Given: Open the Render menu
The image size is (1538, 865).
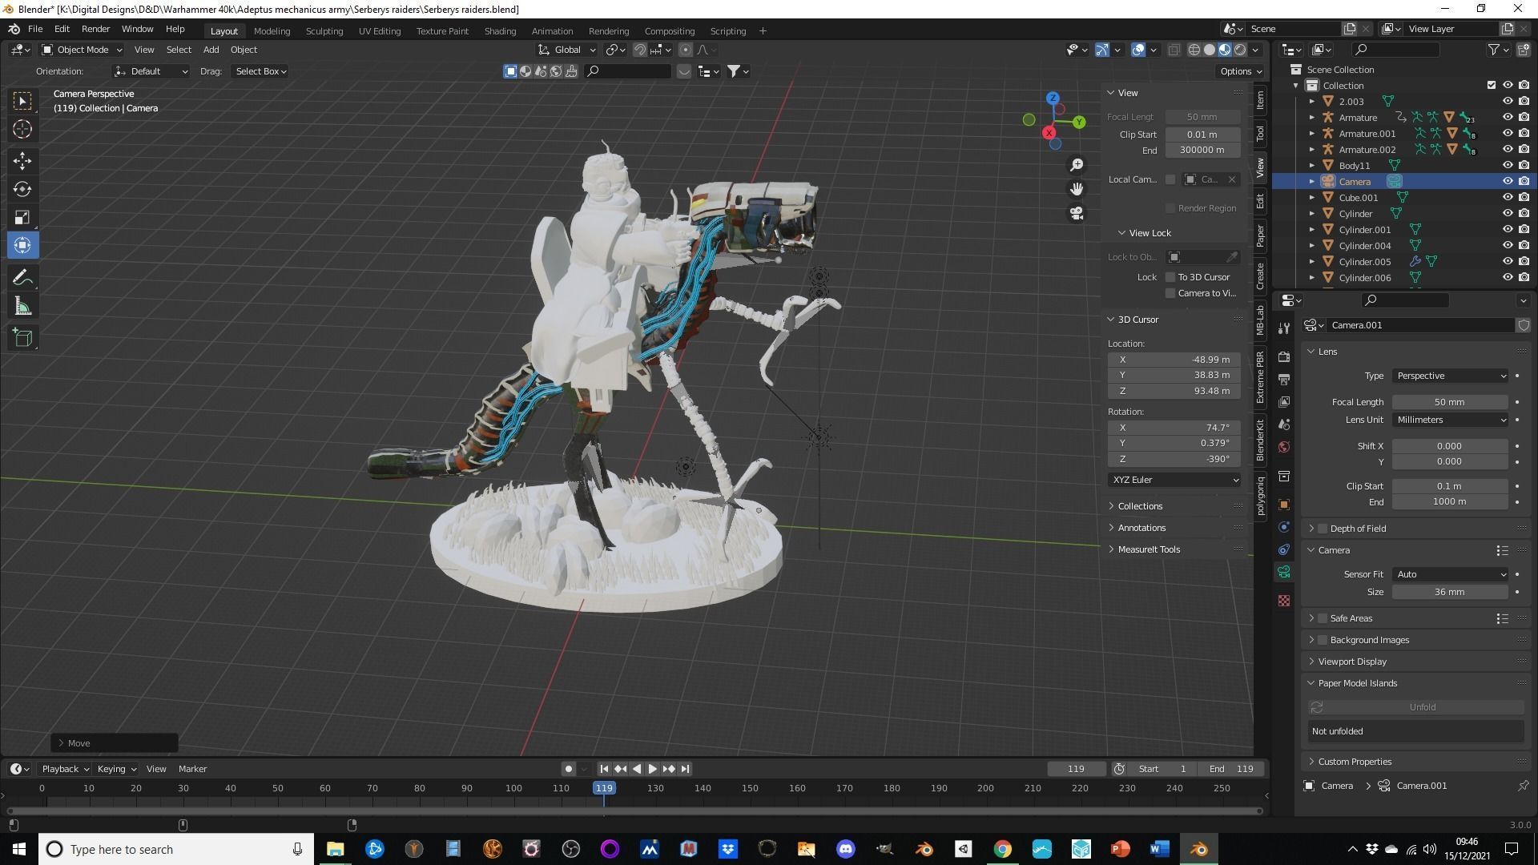Looking at the screenshot, I should coord(95,29).
